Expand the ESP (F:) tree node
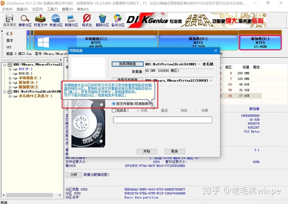Screen dimensions: 288x204 pyautogui.click(x=10, y=69)
